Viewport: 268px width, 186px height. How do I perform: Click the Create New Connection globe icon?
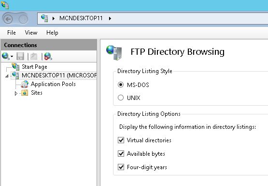click(x=6, y=56)
